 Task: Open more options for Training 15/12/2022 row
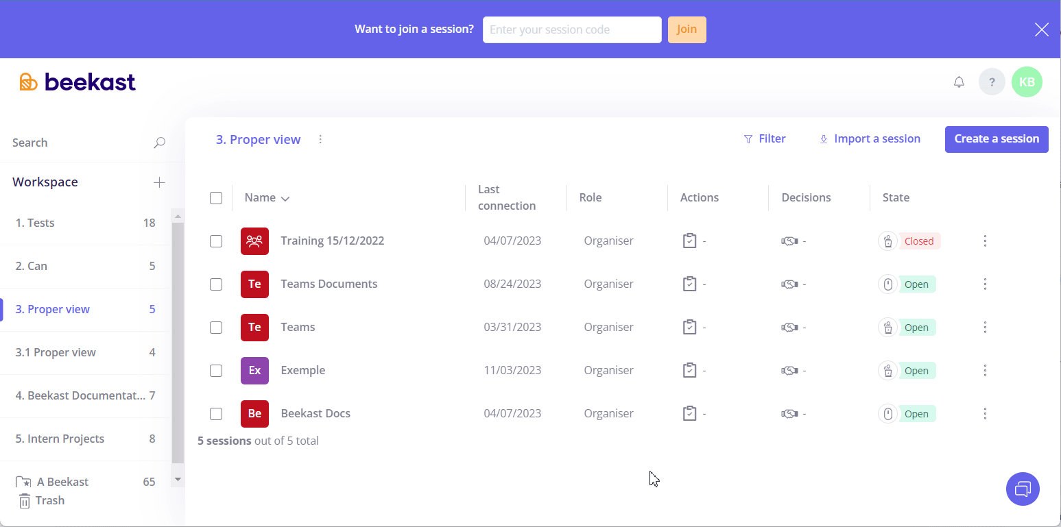coord(985,241)
